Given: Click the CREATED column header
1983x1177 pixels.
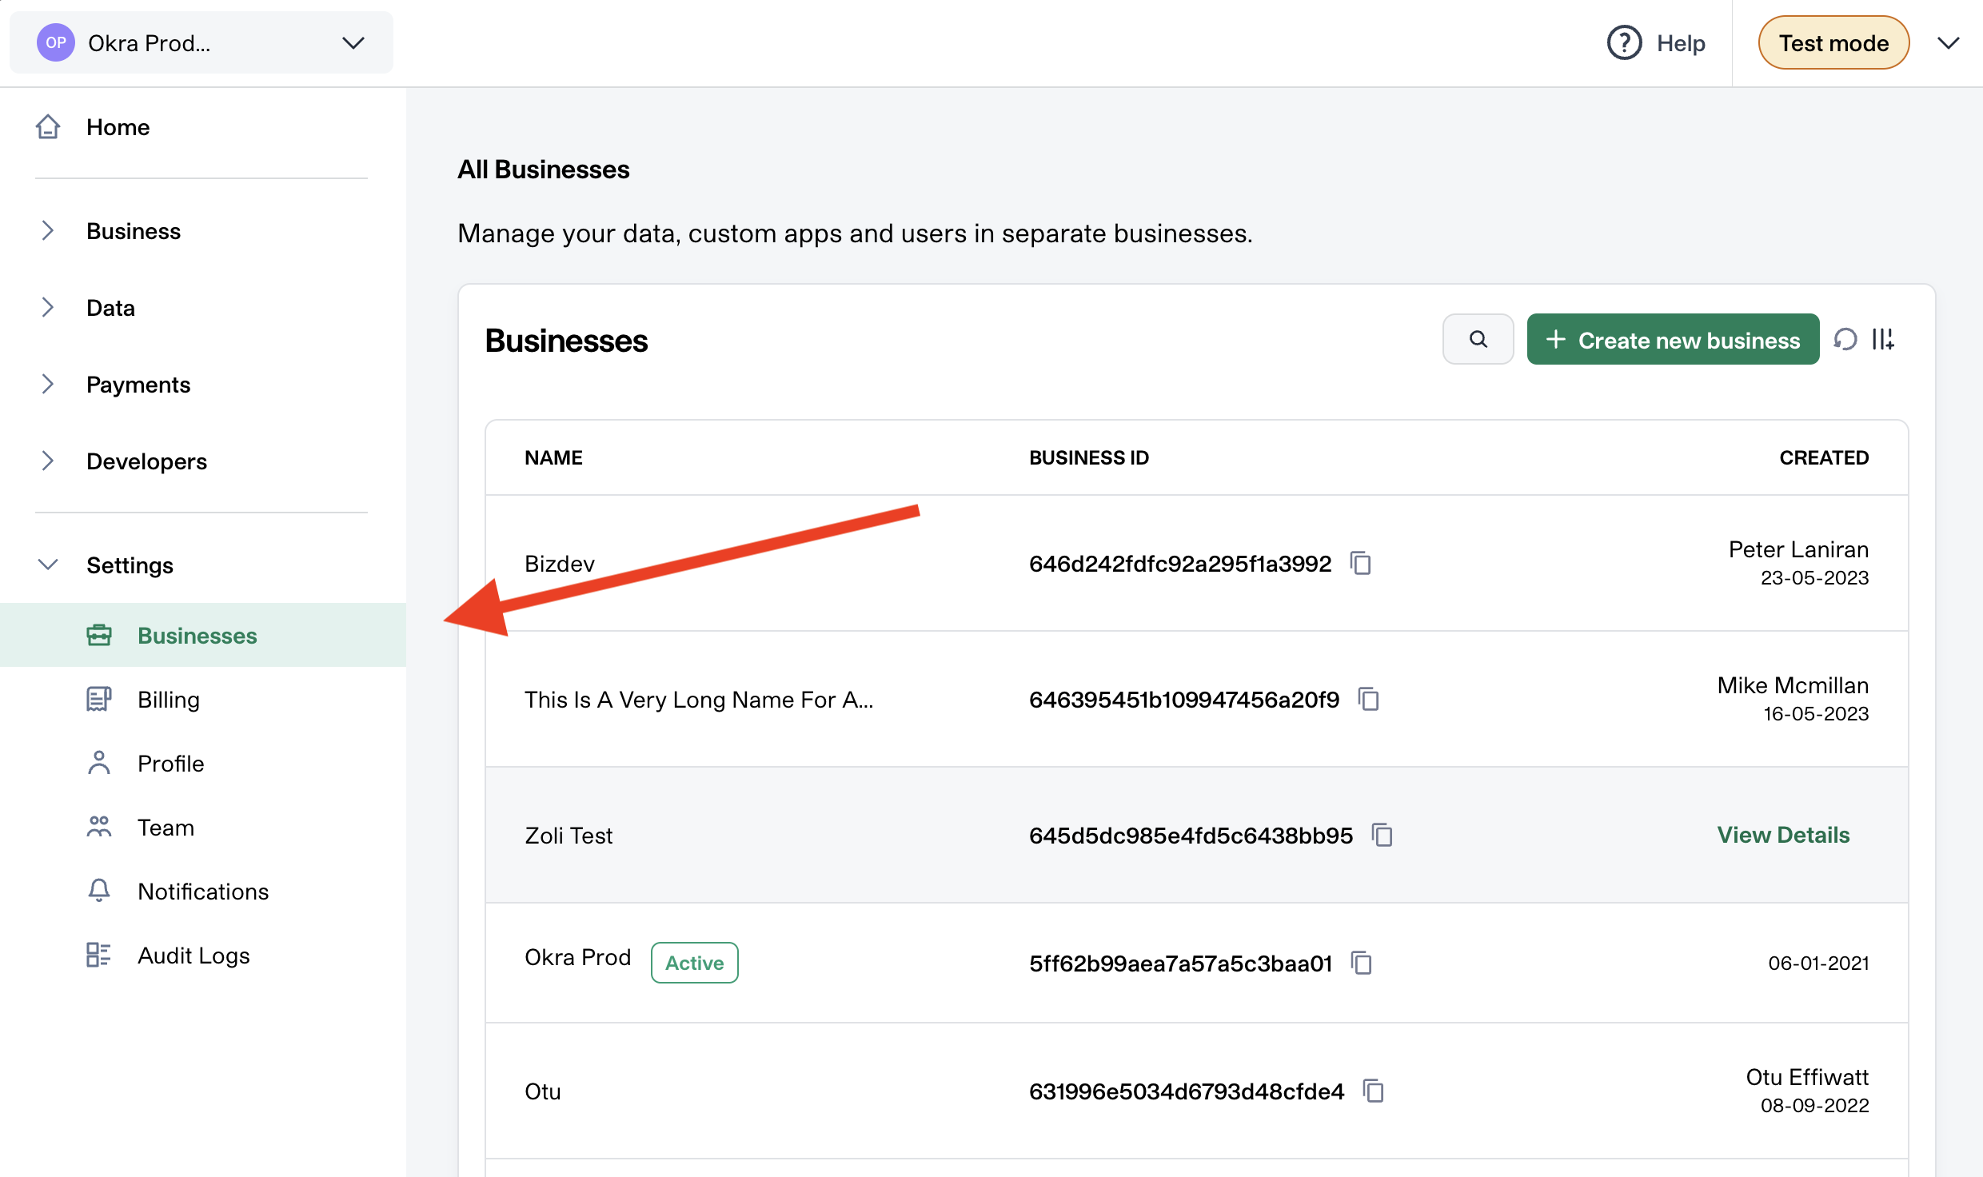Looking at the screenshot, I should pos(1824,457).
